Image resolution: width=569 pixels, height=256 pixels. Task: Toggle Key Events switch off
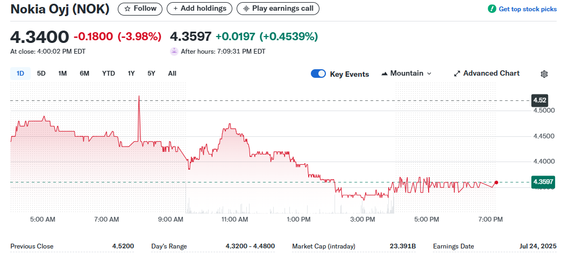click(x=318, y=74)
